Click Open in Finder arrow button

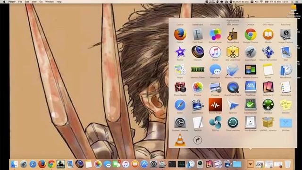(198, 140)
